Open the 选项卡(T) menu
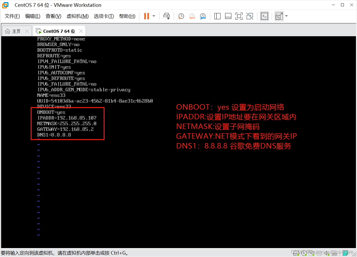 tap(104, 16)
